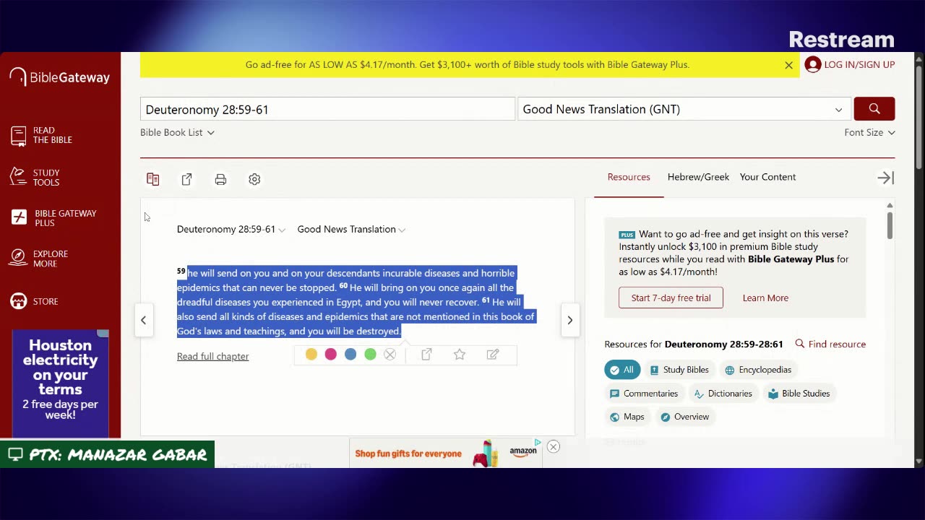Screen dimensions: 925x520
Task: Toggle parallel Bible view icon
Action: click(152, 179)
